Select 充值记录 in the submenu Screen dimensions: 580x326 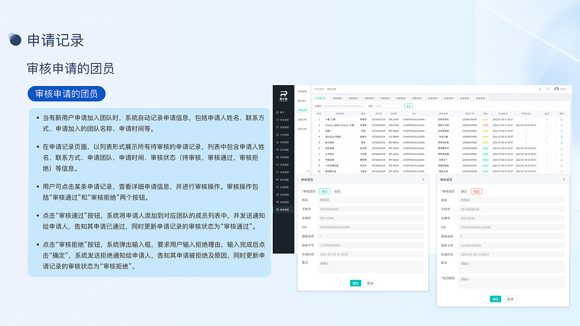pyautogui.click(x=302, y=120)
